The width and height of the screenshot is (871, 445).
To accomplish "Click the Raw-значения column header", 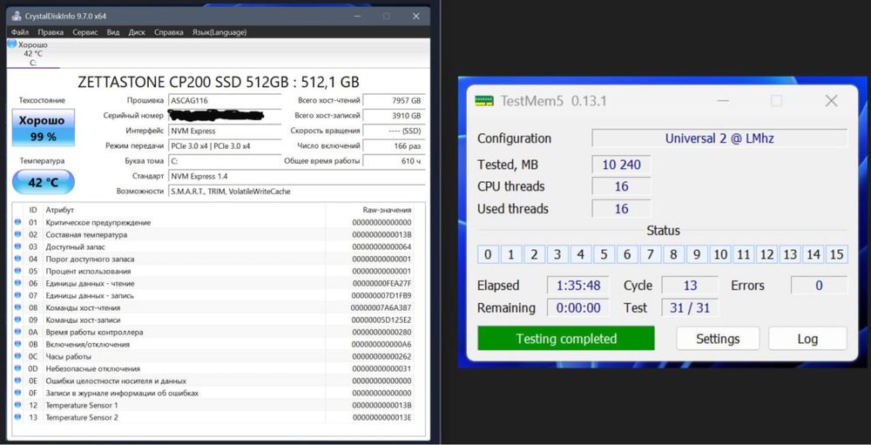I will pos(388,210).
